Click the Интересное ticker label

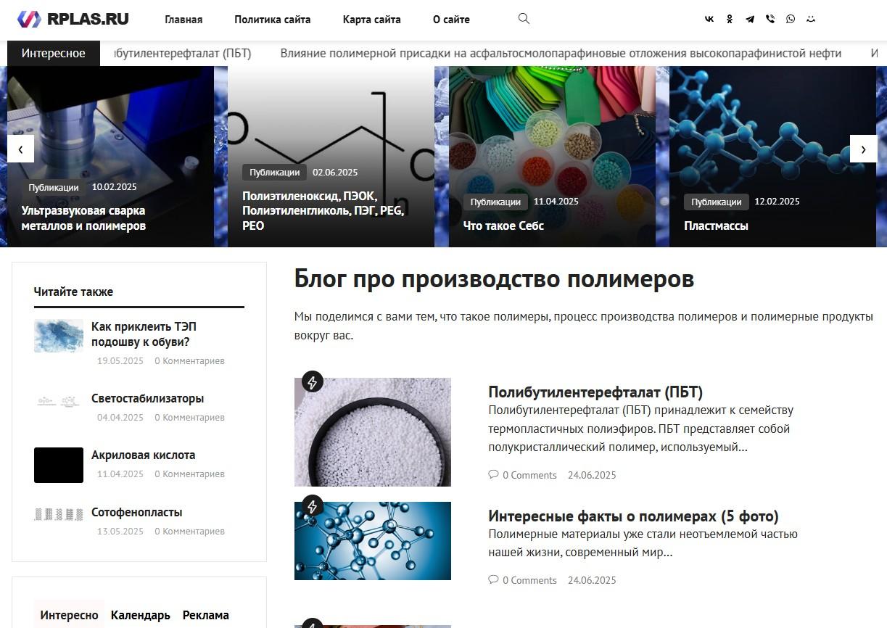pos(54,53)
